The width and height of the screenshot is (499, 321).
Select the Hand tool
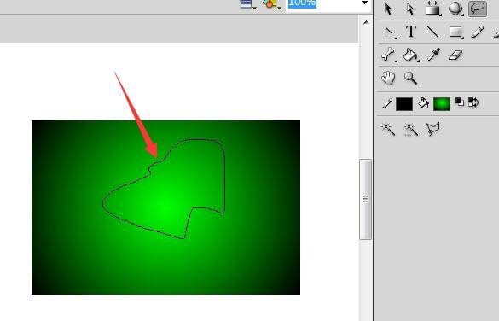coord(388,78)
